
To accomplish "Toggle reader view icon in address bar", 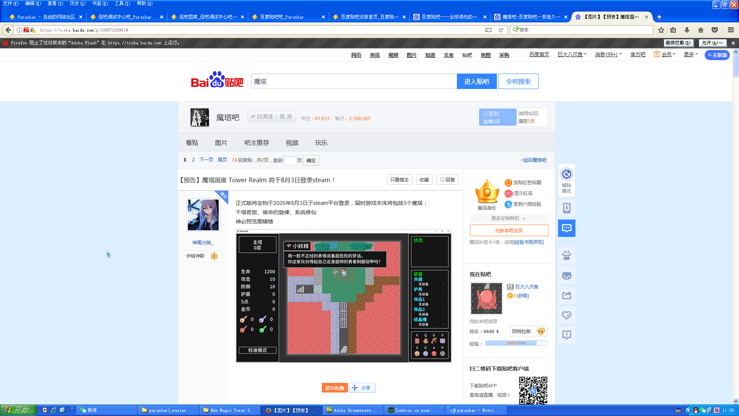I will [488, 30].
